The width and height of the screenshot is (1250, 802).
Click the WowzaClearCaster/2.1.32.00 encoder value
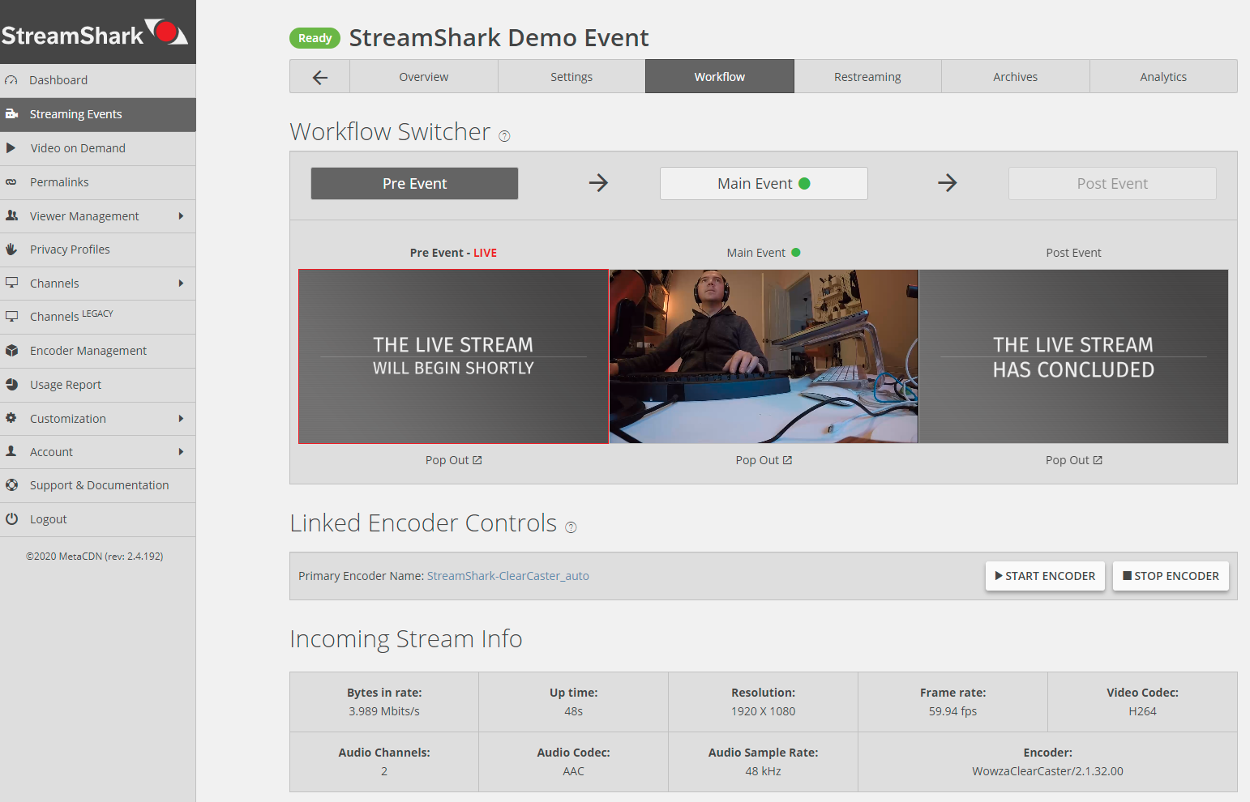point(1047,771)
